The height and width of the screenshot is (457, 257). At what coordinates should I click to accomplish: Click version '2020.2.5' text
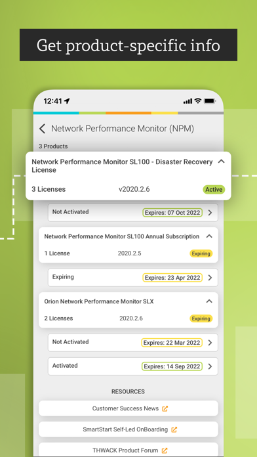tap(130, 253)
